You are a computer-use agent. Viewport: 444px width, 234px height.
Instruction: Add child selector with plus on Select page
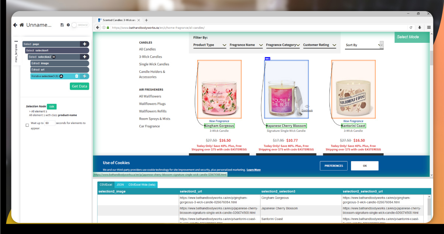pos(85,44)
